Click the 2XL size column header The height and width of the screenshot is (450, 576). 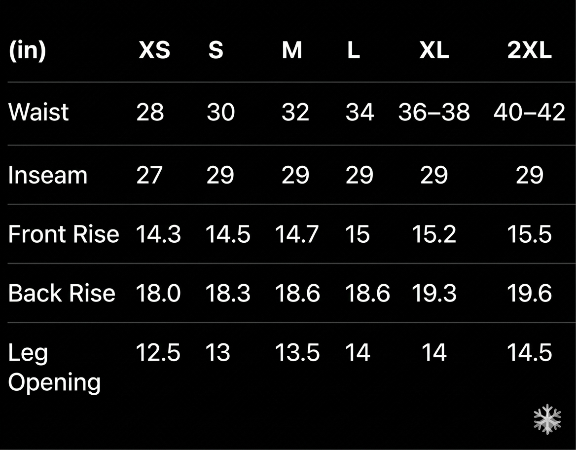tap(529, 50)
